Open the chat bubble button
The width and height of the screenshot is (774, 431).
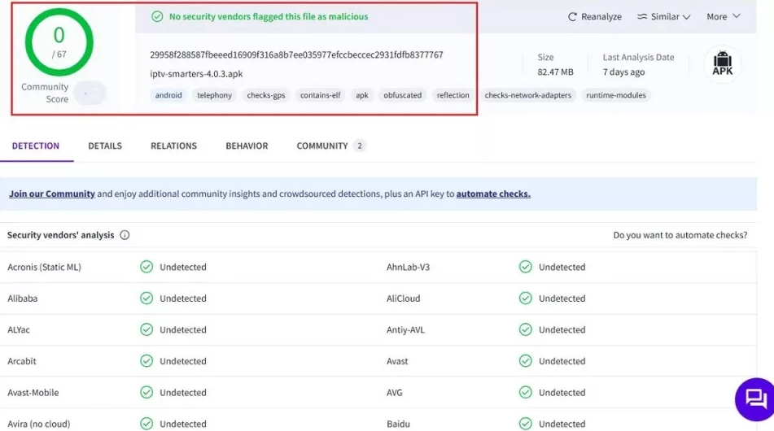[755, 399]
